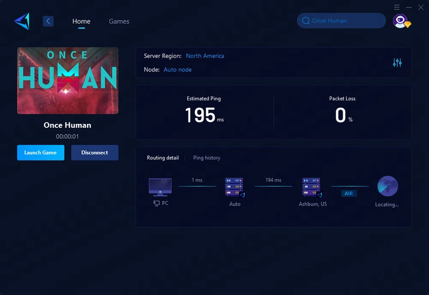Viewport: 429px width, 295px height.
Task: Change the North America server region
Action: [x=205, y=56]
